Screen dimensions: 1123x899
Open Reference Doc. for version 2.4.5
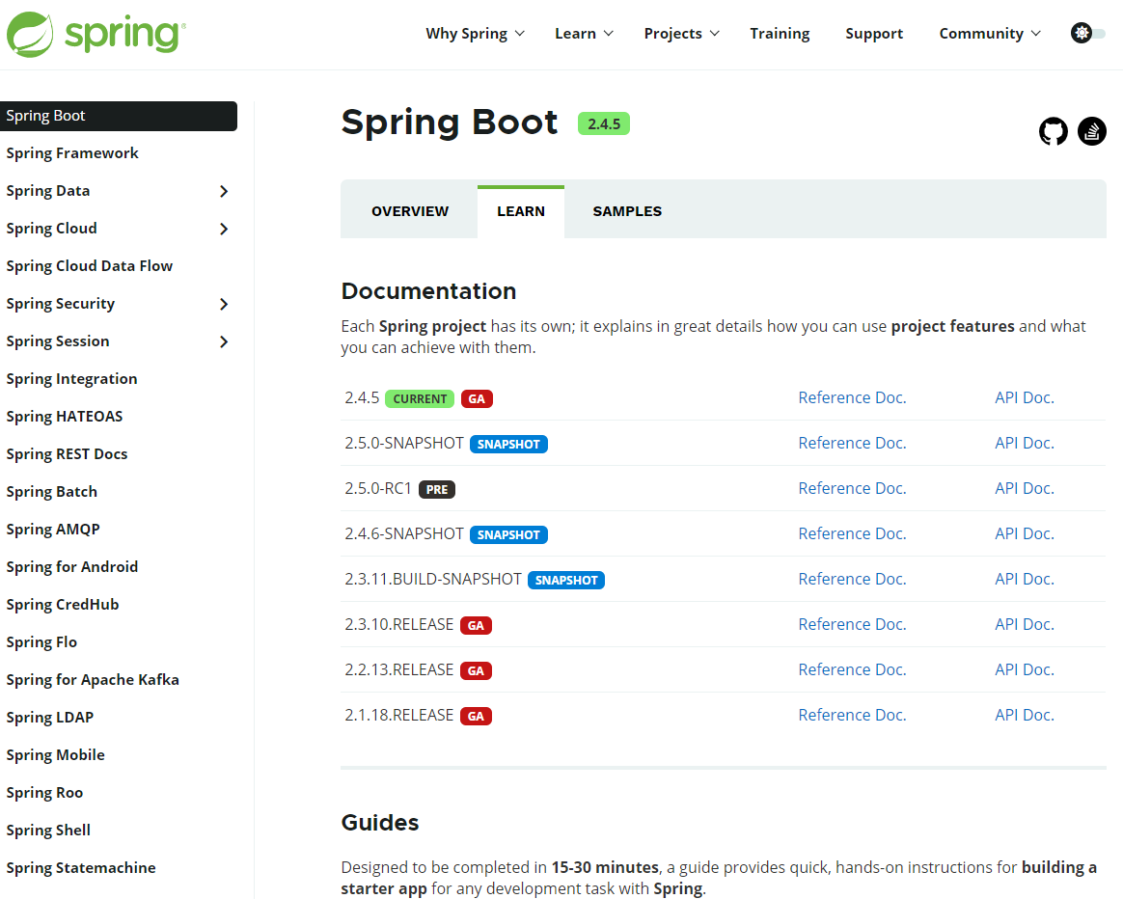tap(852, 397)
